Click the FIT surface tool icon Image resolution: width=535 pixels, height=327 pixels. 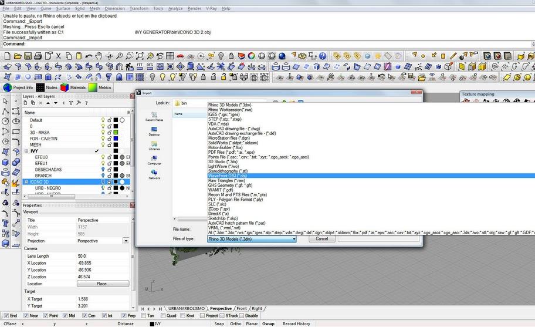(140, 66)
